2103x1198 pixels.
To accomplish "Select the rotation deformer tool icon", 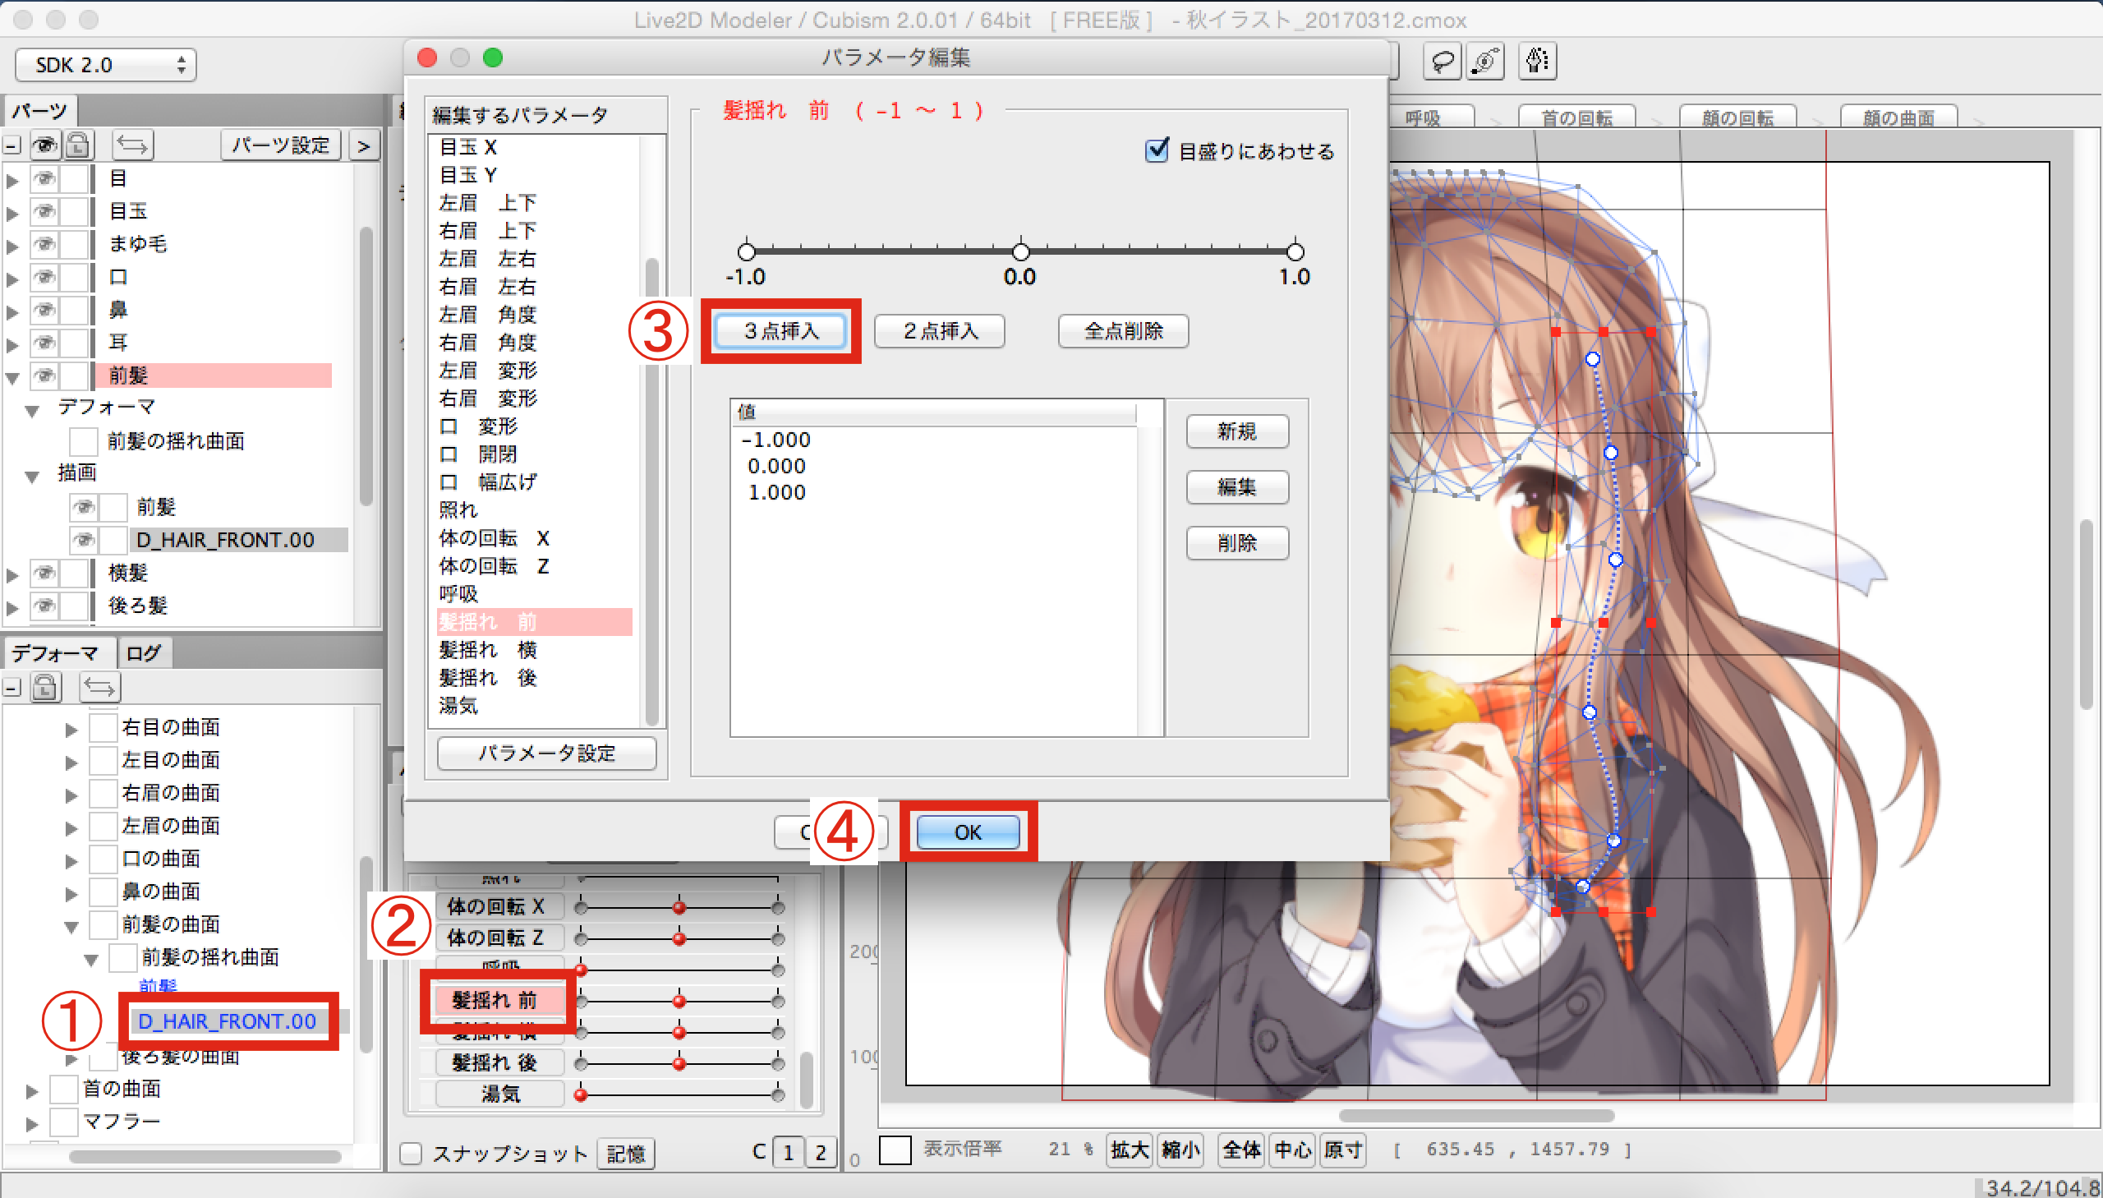I will [x=1485, y=62].
